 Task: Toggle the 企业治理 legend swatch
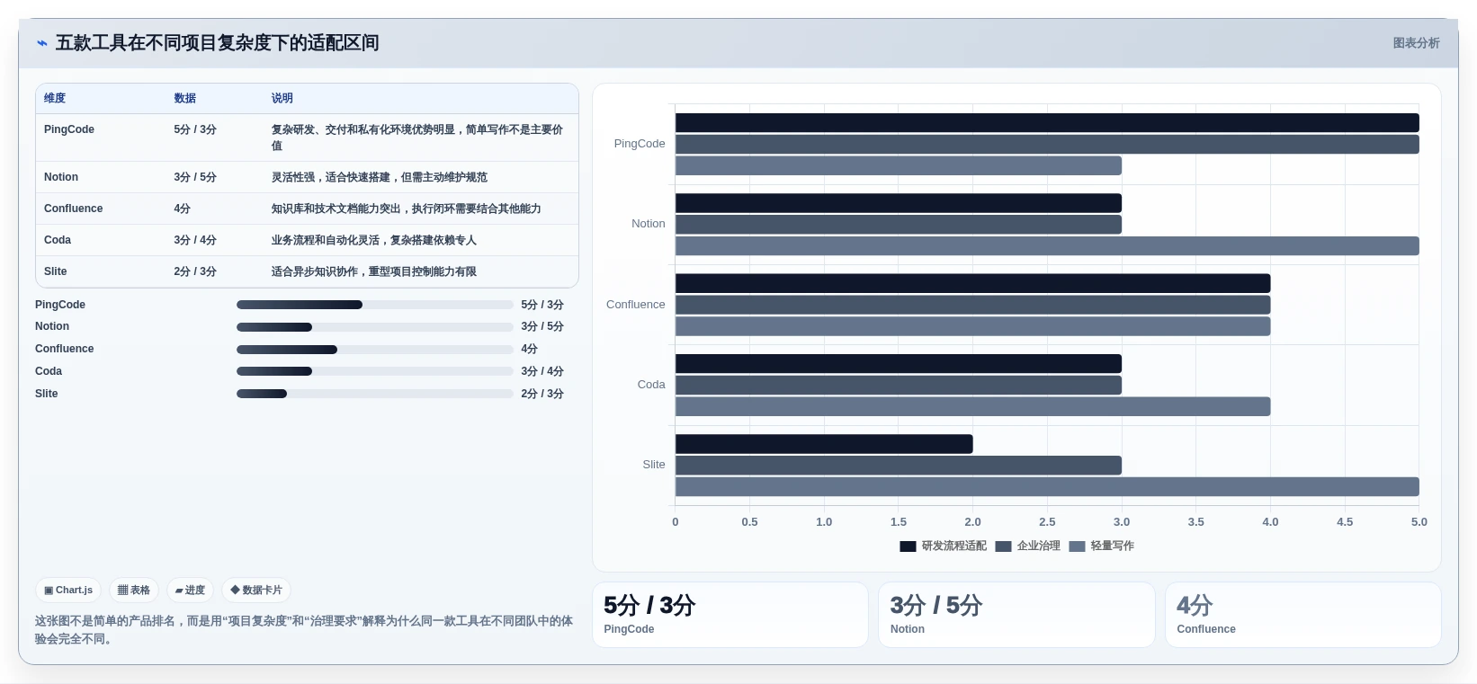(x=1003, y=546)
